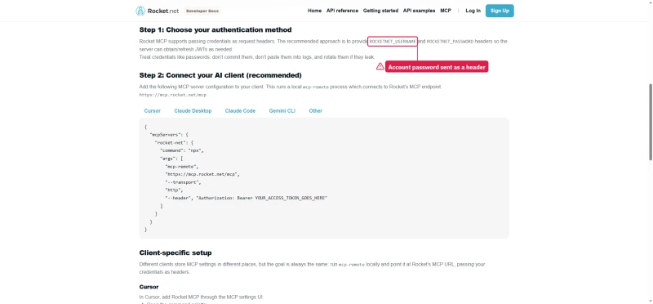Click the Developer Docs badge
The image size is (653, 304).
pos(202,11)
